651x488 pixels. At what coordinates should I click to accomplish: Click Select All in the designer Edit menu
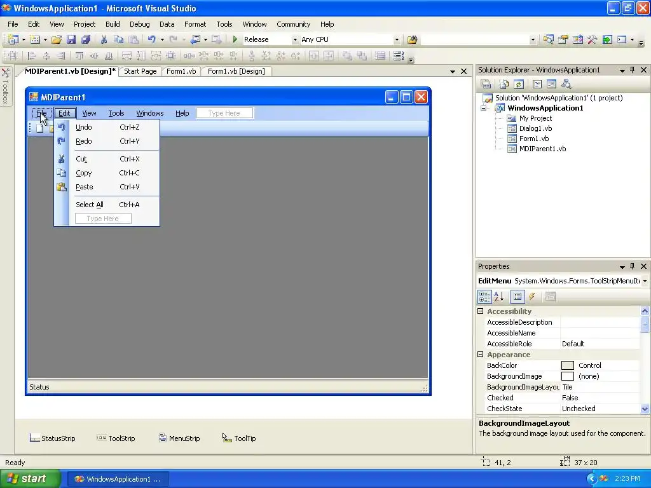[x=107, y=205]
